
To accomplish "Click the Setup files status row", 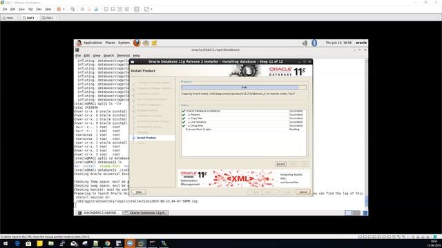I will (x=243, y=125).
